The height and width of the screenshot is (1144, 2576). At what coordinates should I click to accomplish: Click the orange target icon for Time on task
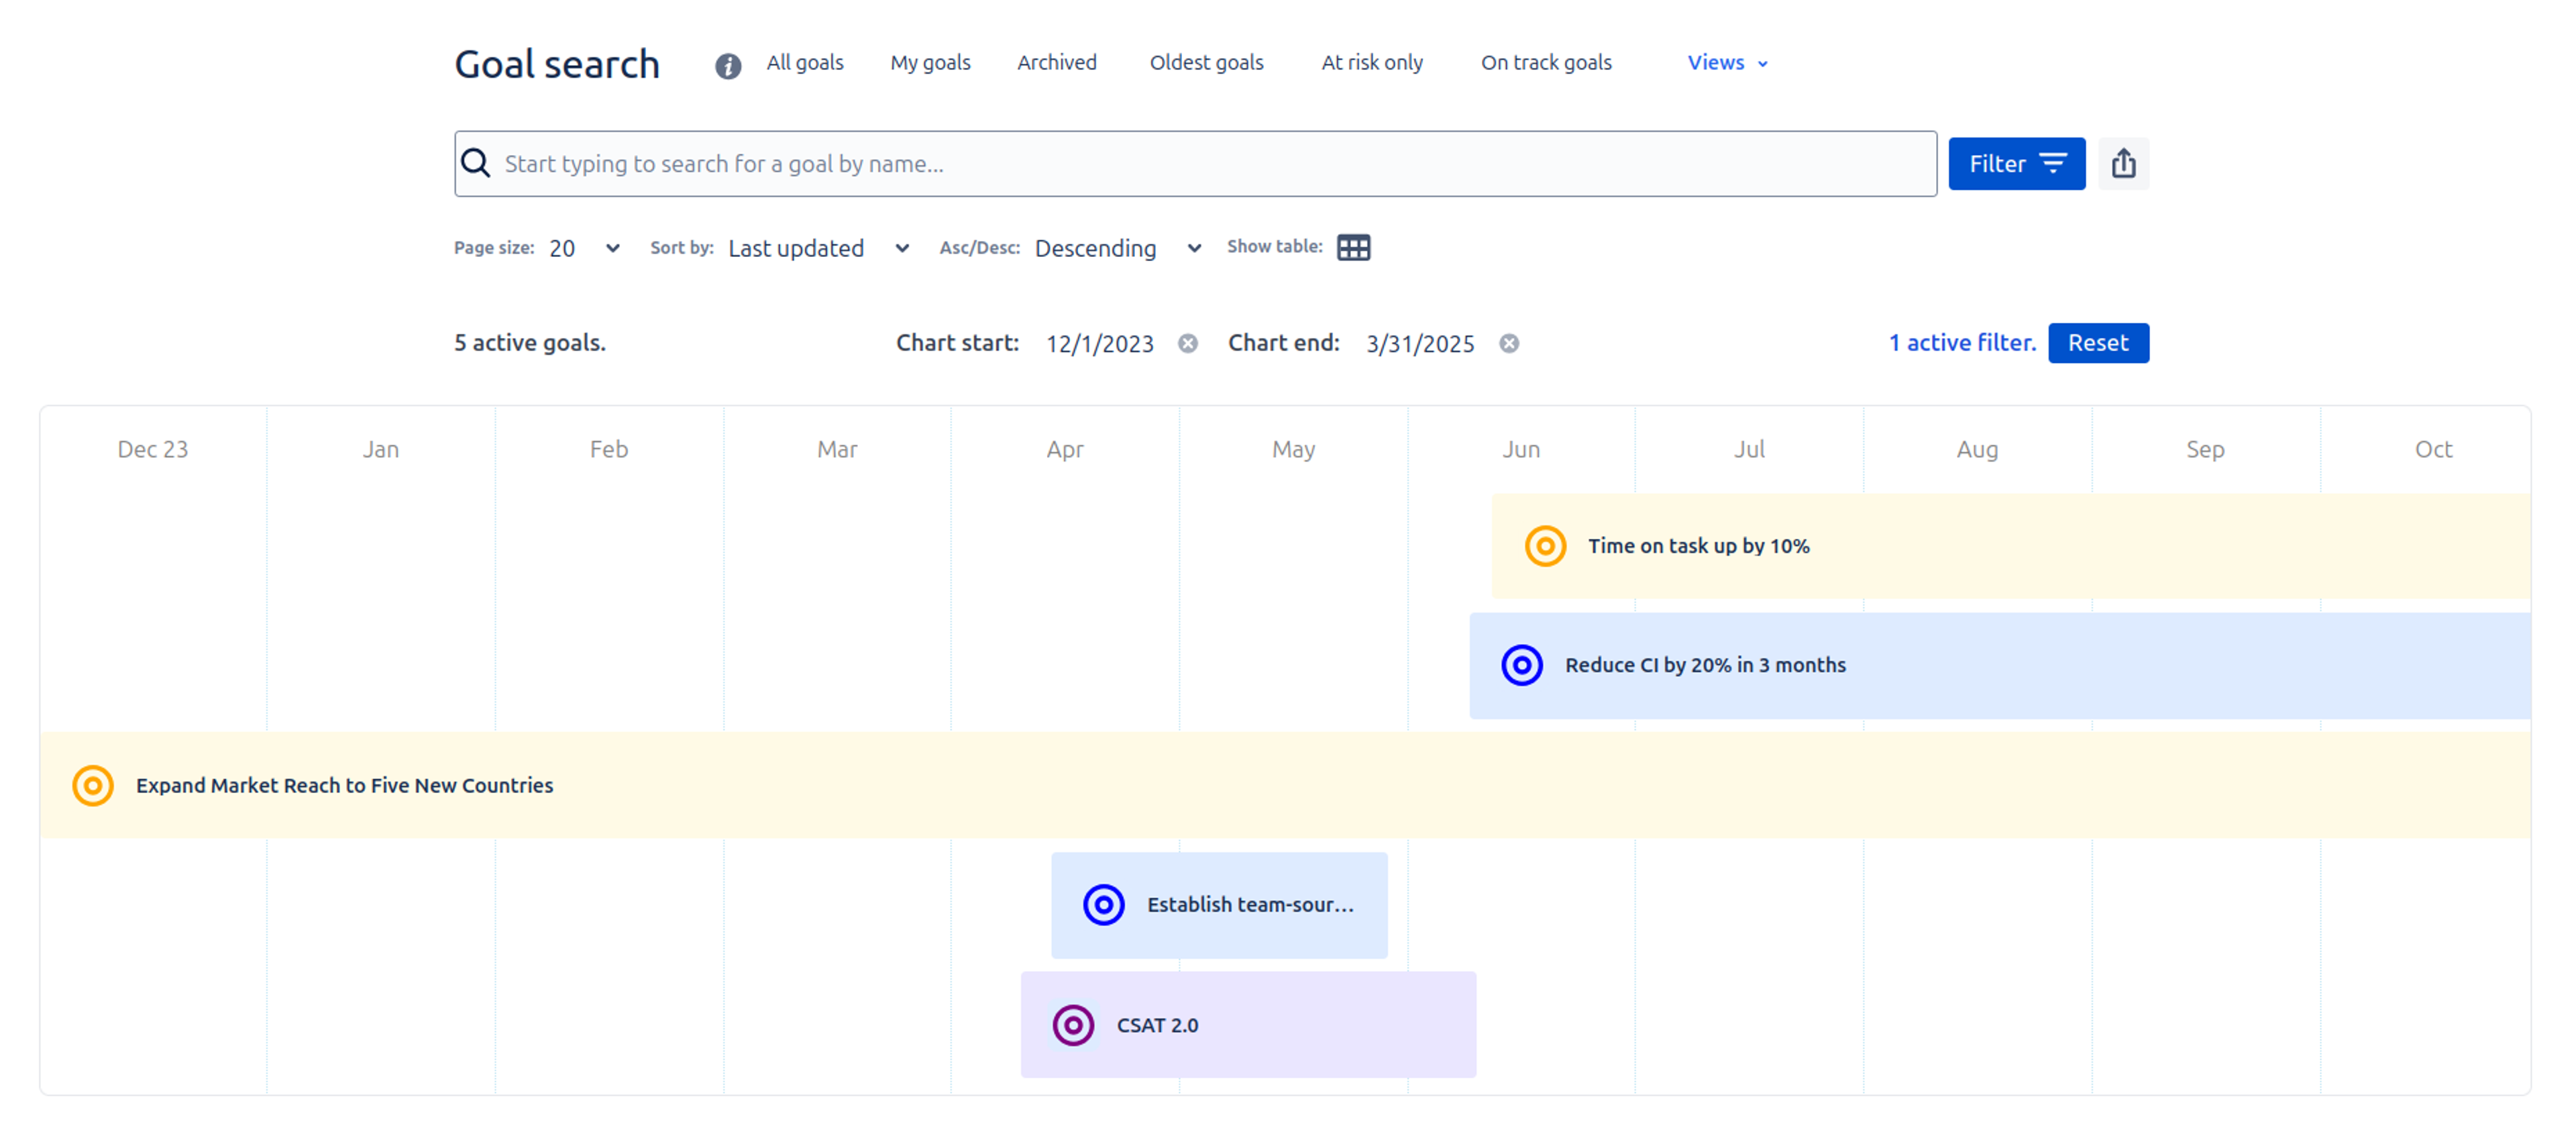(1544, 546)
